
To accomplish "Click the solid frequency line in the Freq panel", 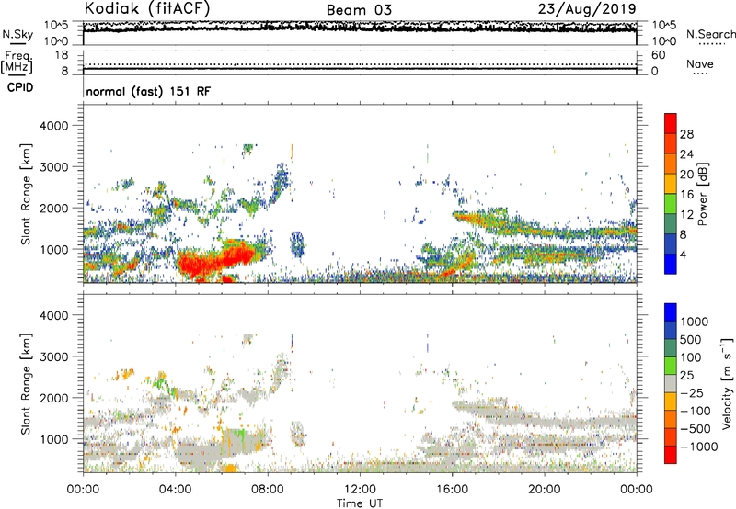I will pos(360,69).
